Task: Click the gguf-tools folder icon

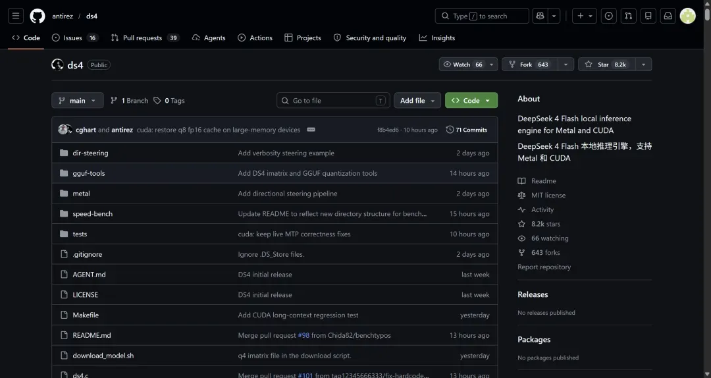Action: 64,173
